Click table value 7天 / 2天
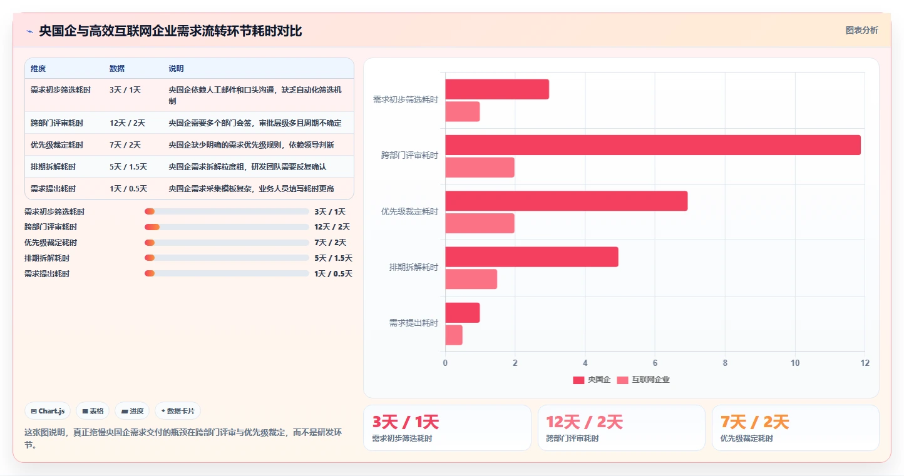 click(125, 145)
